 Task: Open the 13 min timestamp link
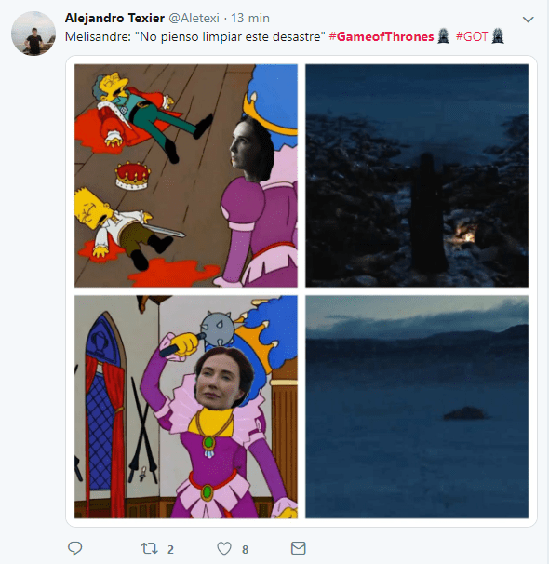tap(250, 18)
